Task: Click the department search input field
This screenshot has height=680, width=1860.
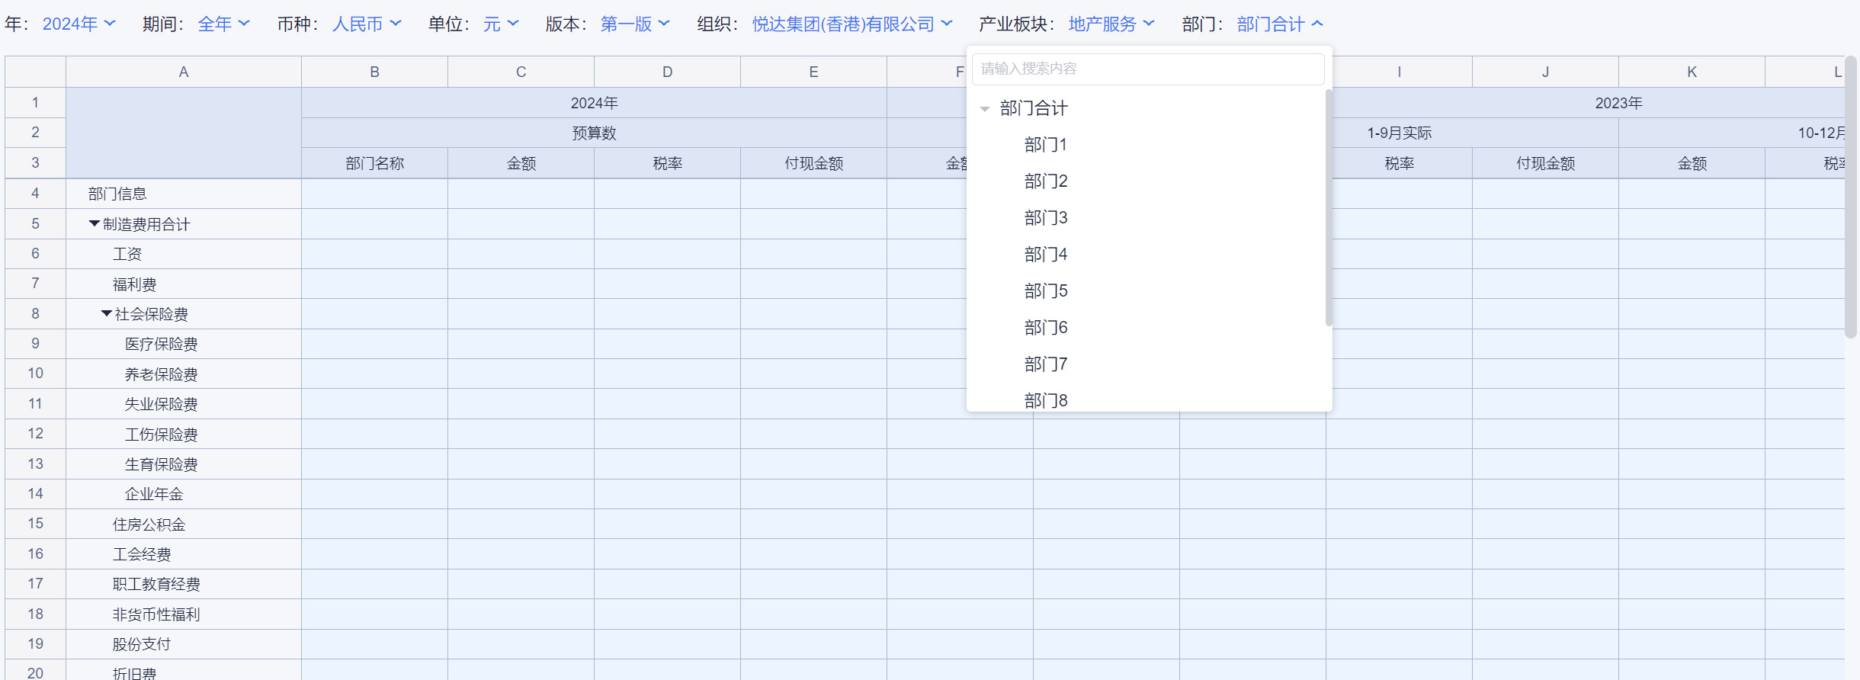Action: click(1147, 69)
